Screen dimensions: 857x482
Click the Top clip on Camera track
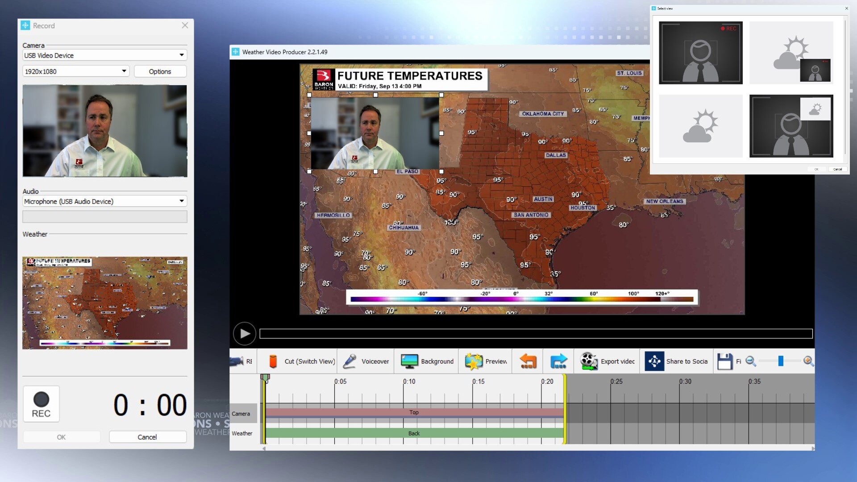tap(414, 412)
